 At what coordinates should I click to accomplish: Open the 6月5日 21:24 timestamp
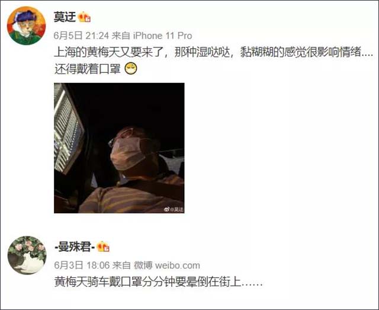81,36
